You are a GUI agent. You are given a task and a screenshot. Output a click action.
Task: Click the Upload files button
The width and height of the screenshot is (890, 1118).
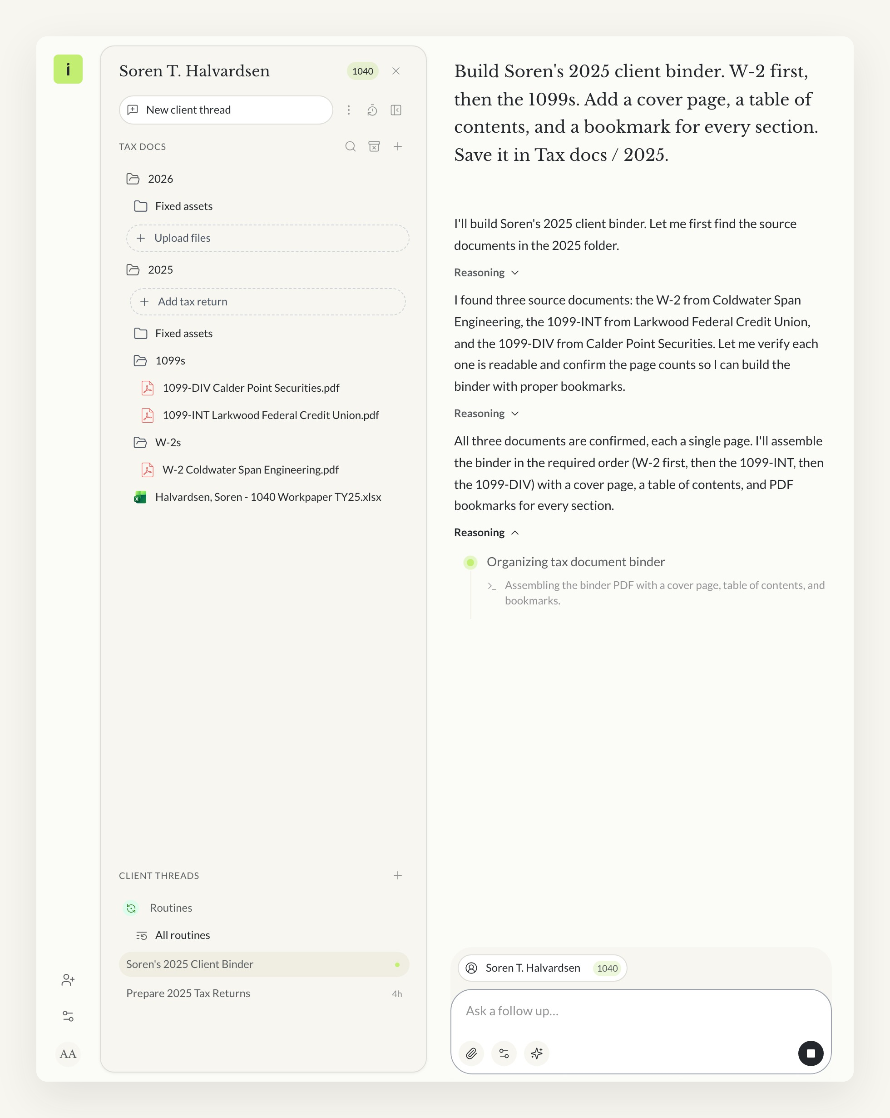268,238
